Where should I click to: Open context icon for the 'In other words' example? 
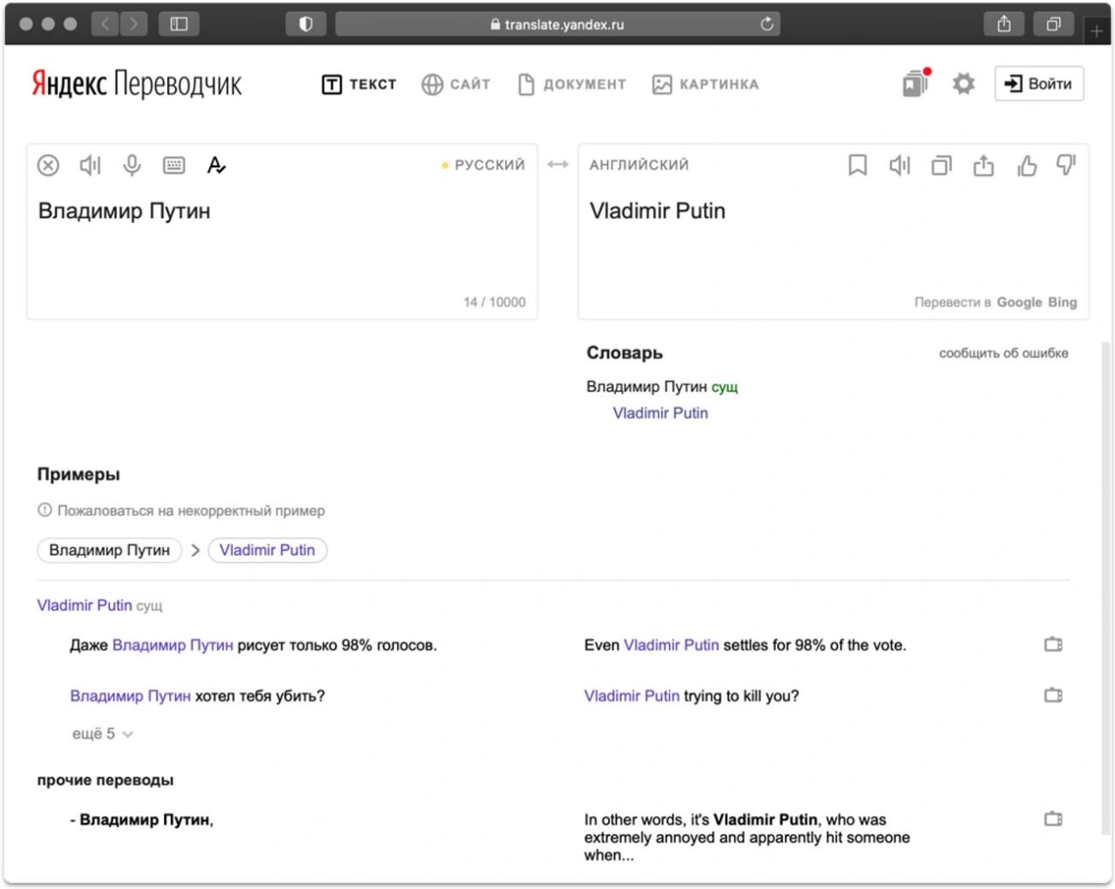pyautogui.click(x=1053, y=819)
